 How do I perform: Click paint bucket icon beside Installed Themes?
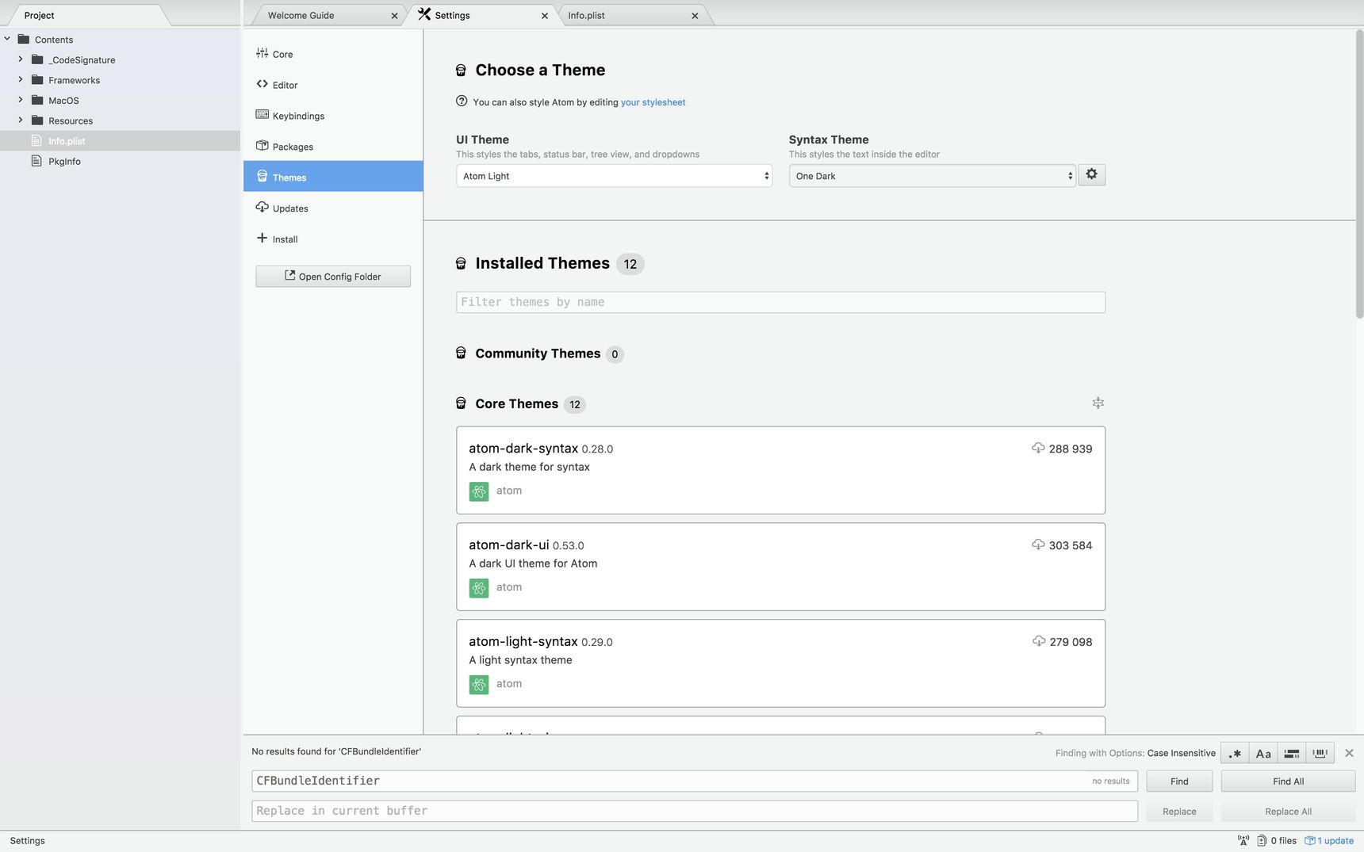pyautogui.click(x=461, y=263)
